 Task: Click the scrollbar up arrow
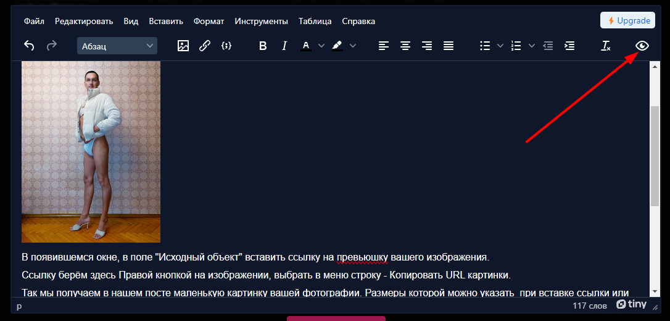[654, 66]
